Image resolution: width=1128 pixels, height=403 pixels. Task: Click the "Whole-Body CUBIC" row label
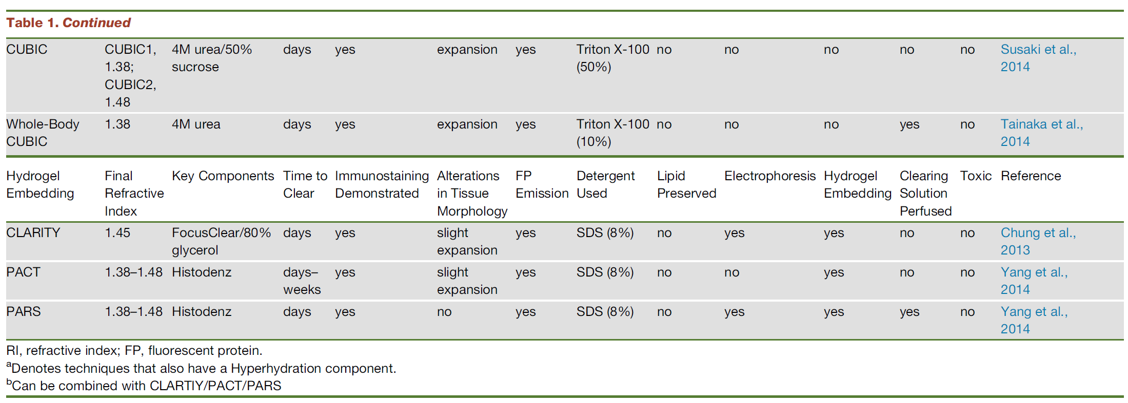[x=43, y=133]
